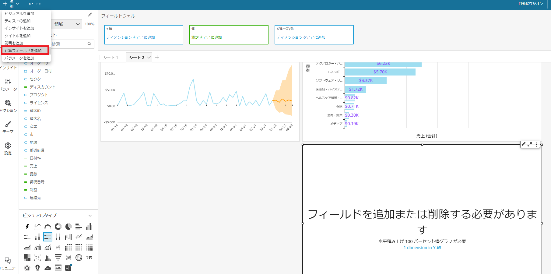The height and width of the screenshot is (274, 551).
Task: Select the tree map visual type
Action: [27, 258]
